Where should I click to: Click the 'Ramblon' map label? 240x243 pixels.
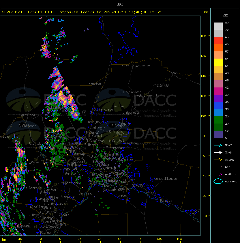click(95, 83)
